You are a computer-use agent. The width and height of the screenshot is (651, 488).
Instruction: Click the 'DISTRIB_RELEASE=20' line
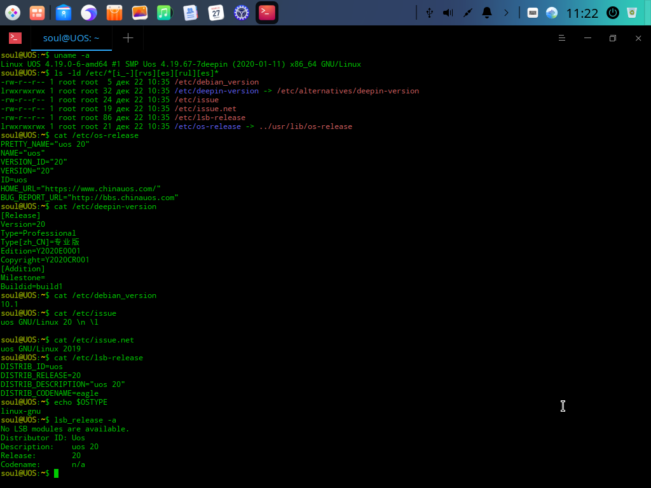coord(41,376)
